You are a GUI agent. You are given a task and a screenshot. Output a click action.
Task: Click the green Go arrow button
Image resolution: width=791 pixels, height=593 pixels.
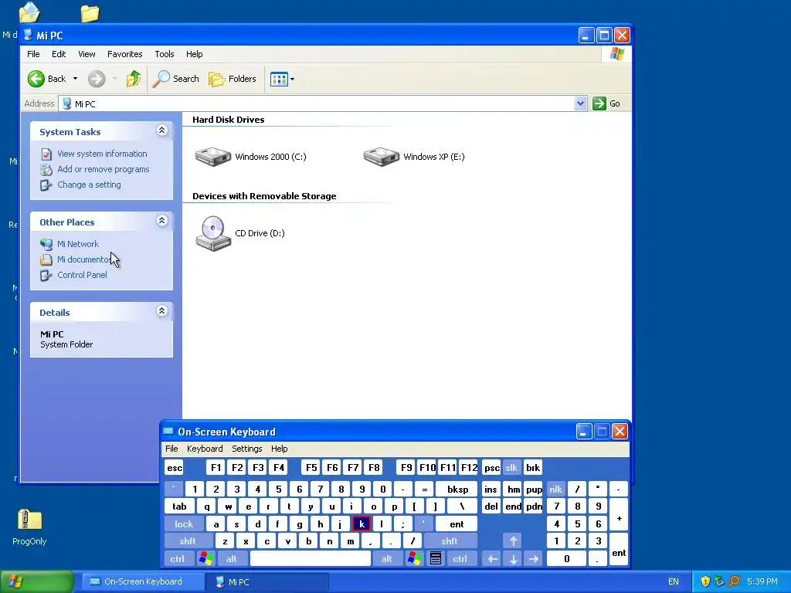[x=599, y=103]
